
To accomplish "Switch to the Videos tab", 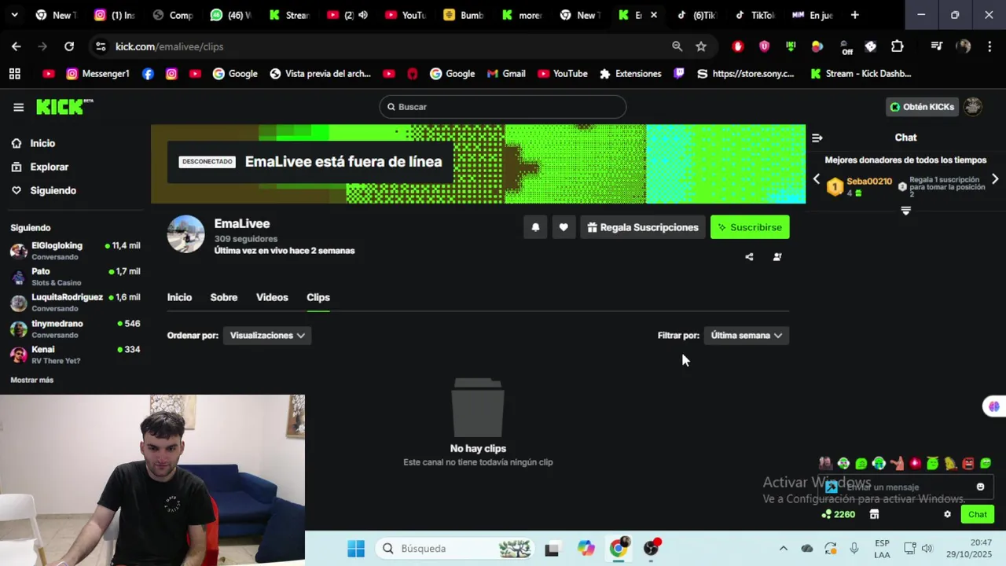I will click(272, 297).
